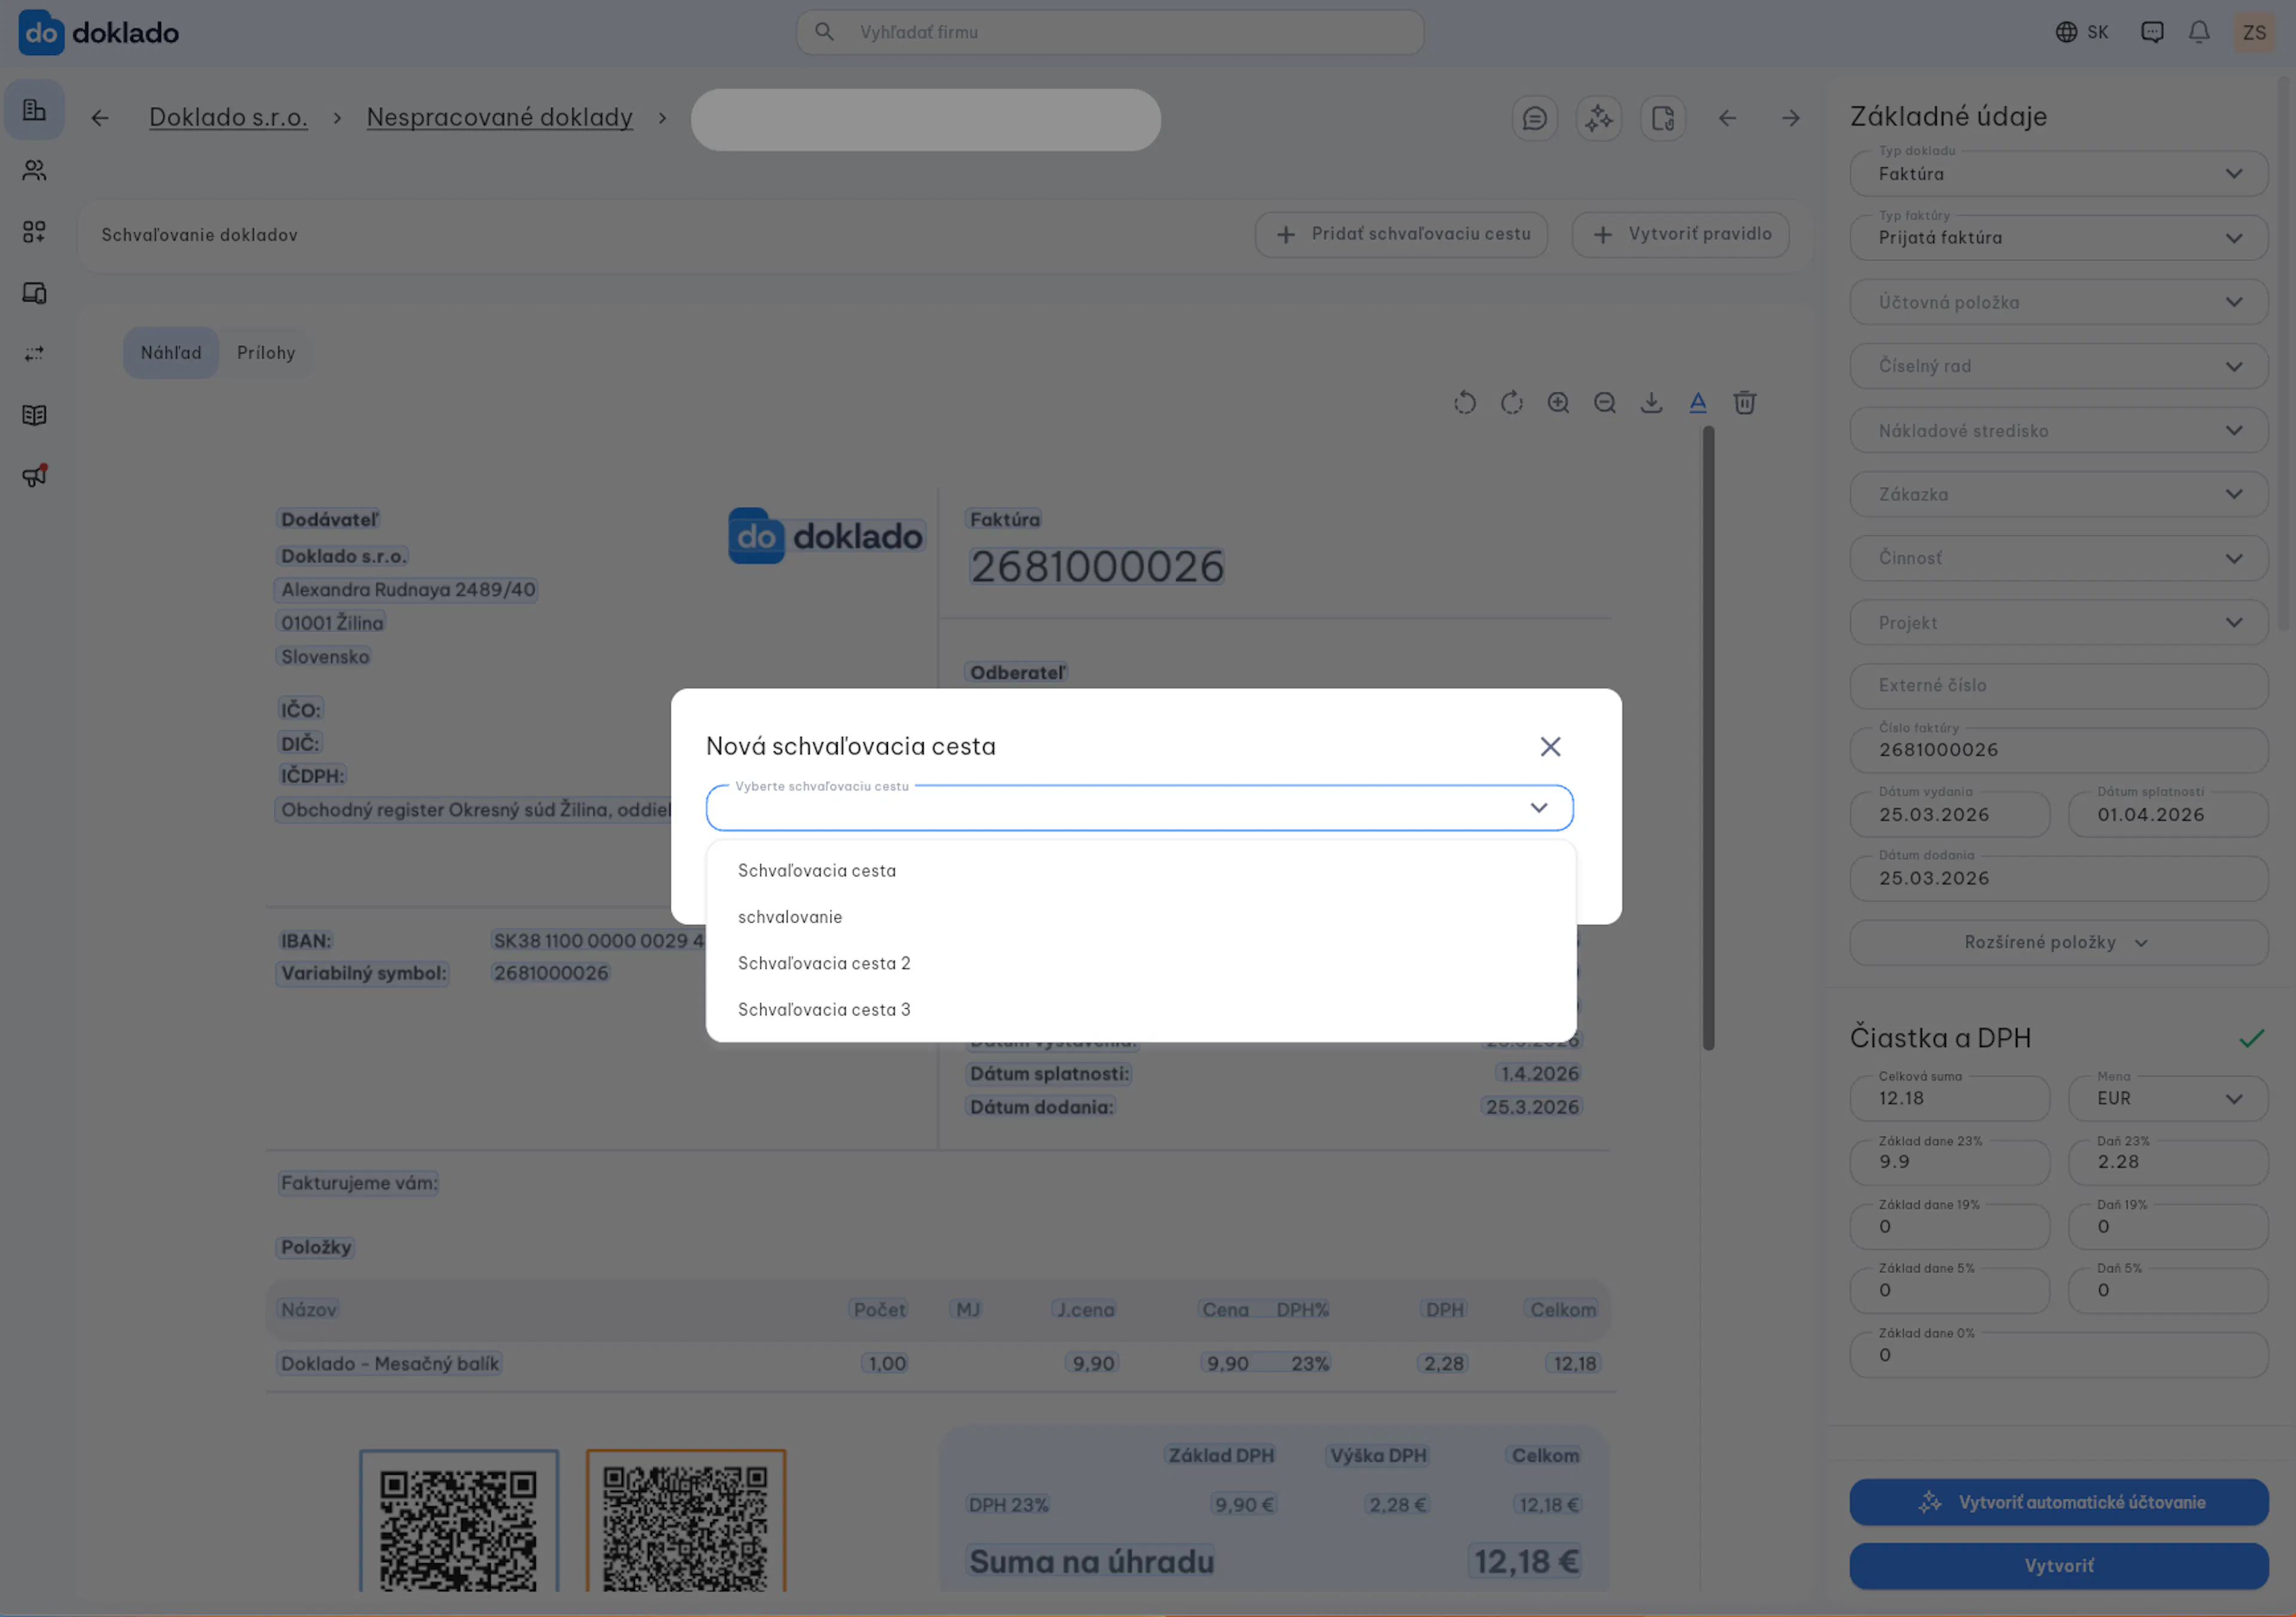This screenshot has width=2296, height=1617.
Task: Click the document lock icon
Action: click(x=1662, y=119)
